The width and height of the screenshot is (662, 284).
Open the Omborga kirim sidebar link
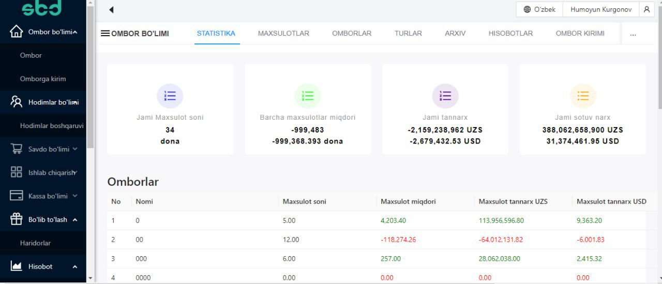[x=43, y=78]
